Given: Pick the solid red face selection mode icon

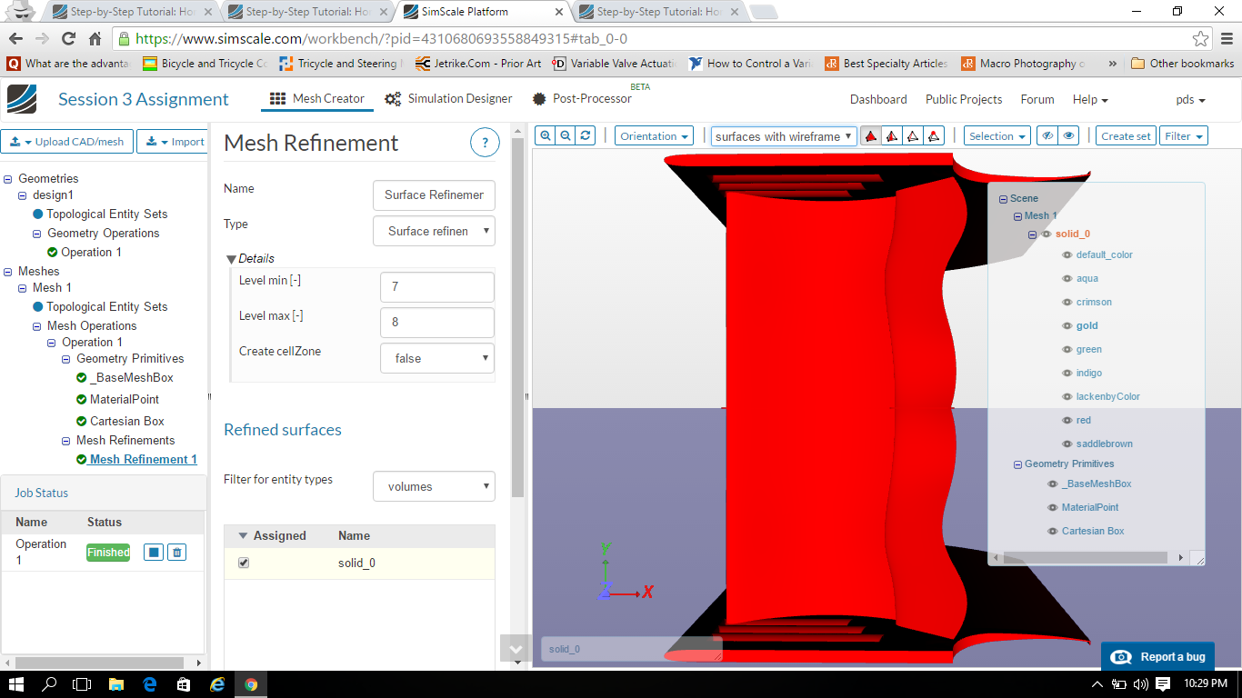Looking at the screenshot, I should (x=871, y=136).
